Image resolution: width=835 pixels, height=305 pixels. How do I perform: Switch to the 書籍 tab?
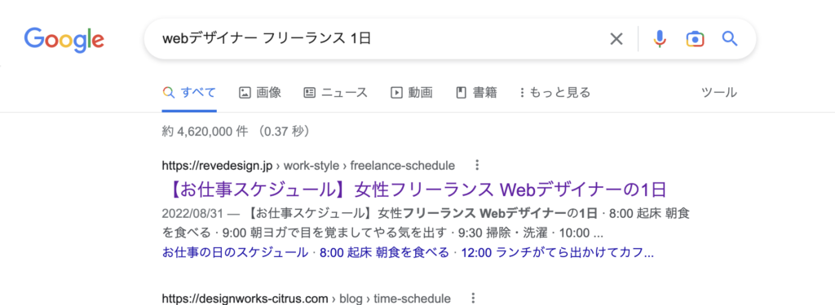[x=476, y=93]
